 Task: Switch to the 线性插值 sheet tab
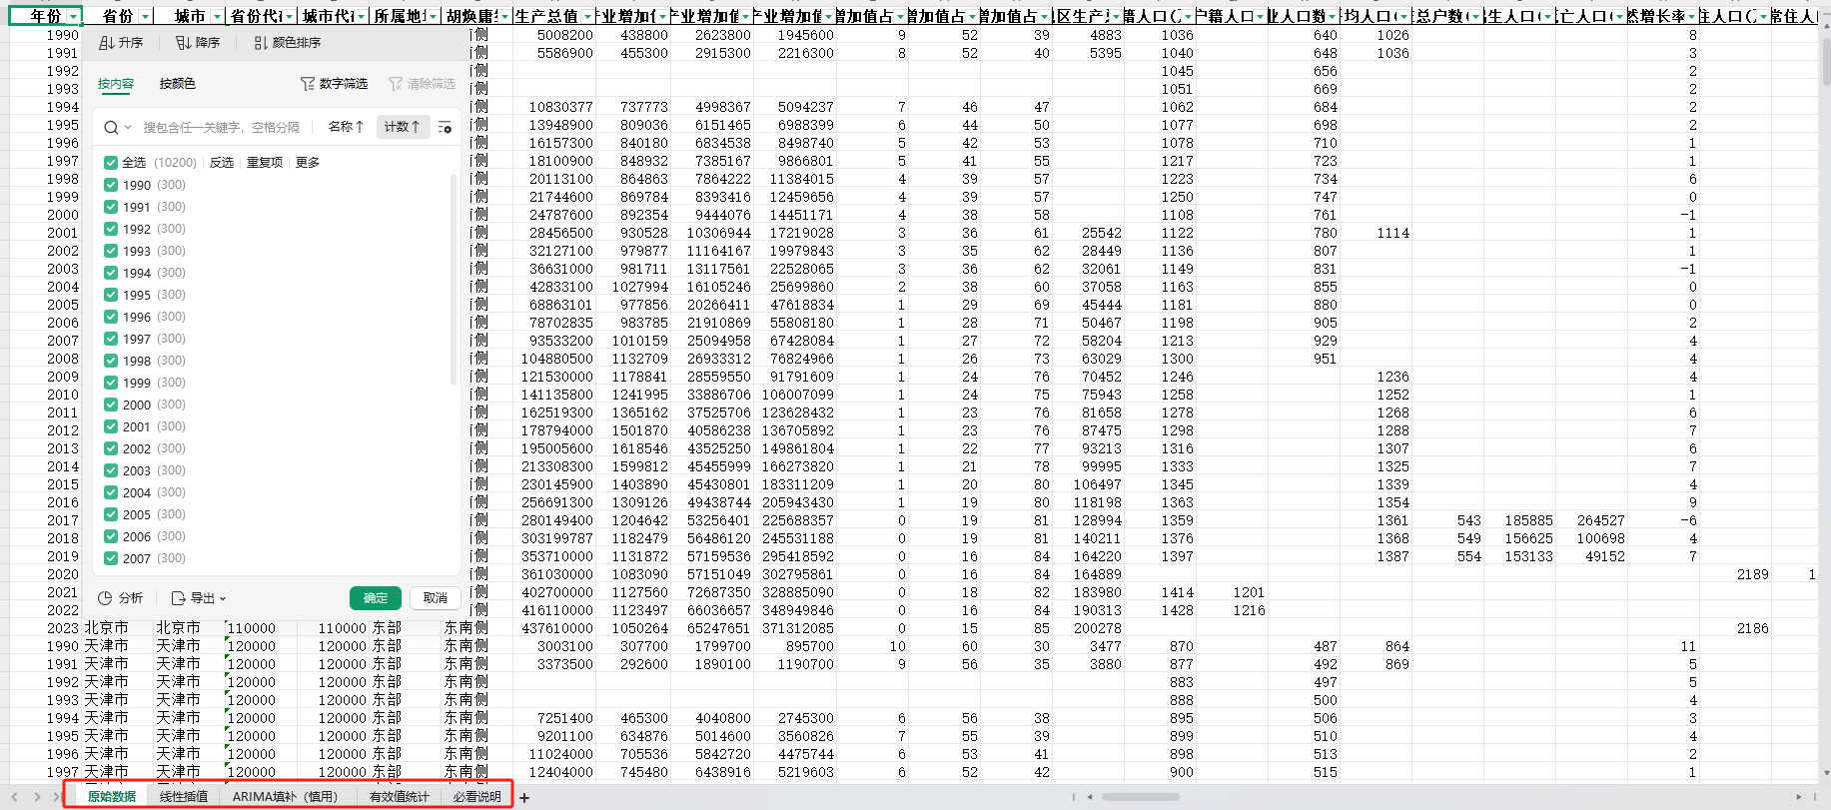pyautogui.click(x=184, y=797)
